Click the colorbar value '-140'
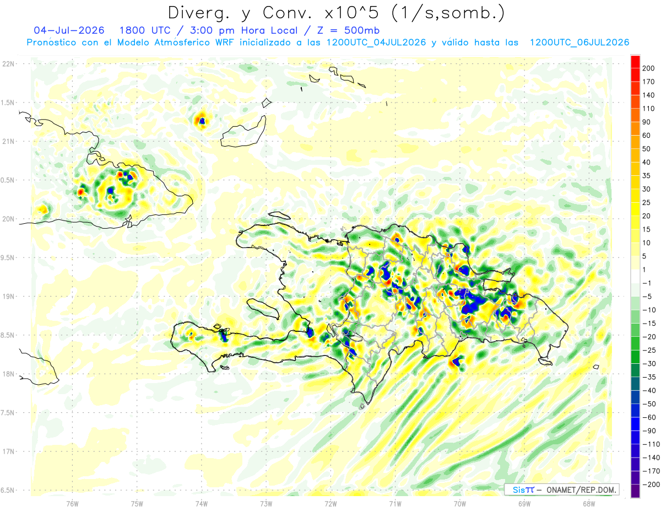This screenshot has height=511, width=661. click(651, 458)
